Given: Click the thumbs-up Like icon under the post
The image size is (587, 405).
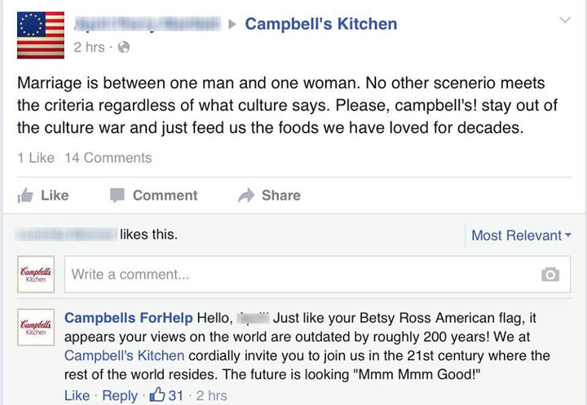Looking at the screenshot, I should pos(25,196).
